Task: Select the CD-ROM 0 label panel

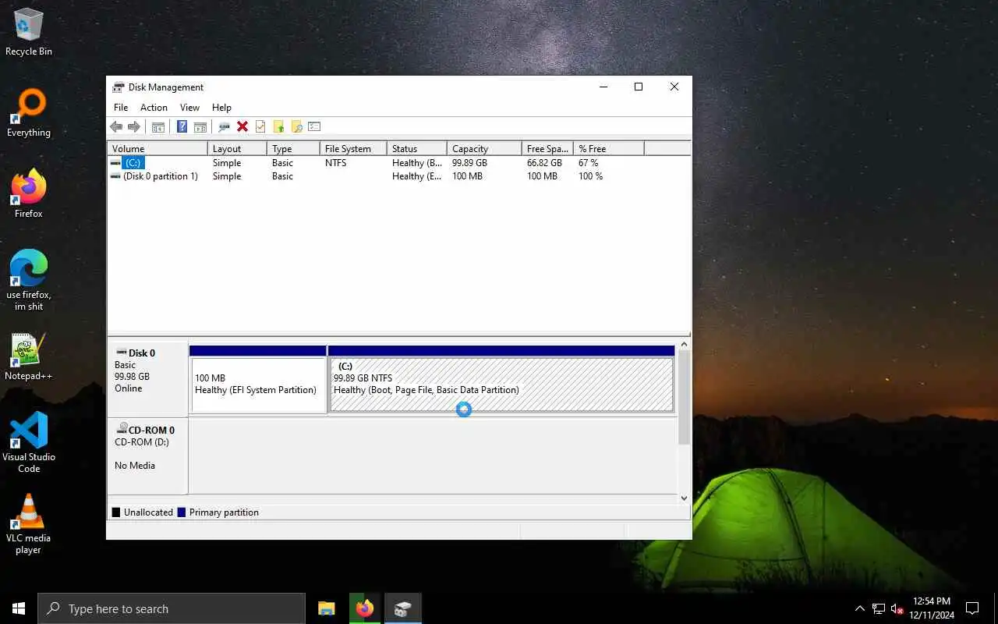Action: pyautogui.click(x=147, y=456)
